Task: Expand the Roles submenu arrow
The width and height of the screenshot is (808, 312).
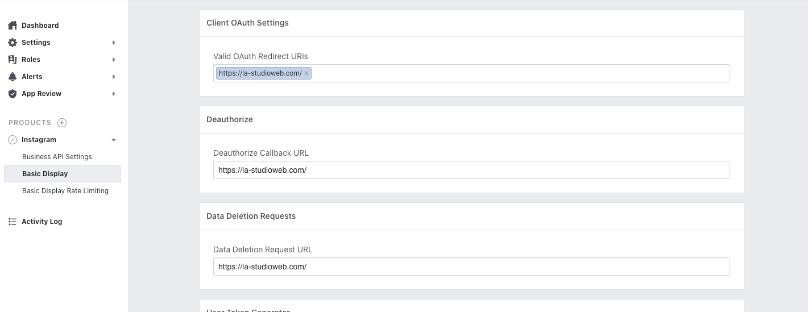Action: pyautogui.click(x=114, y=60)
